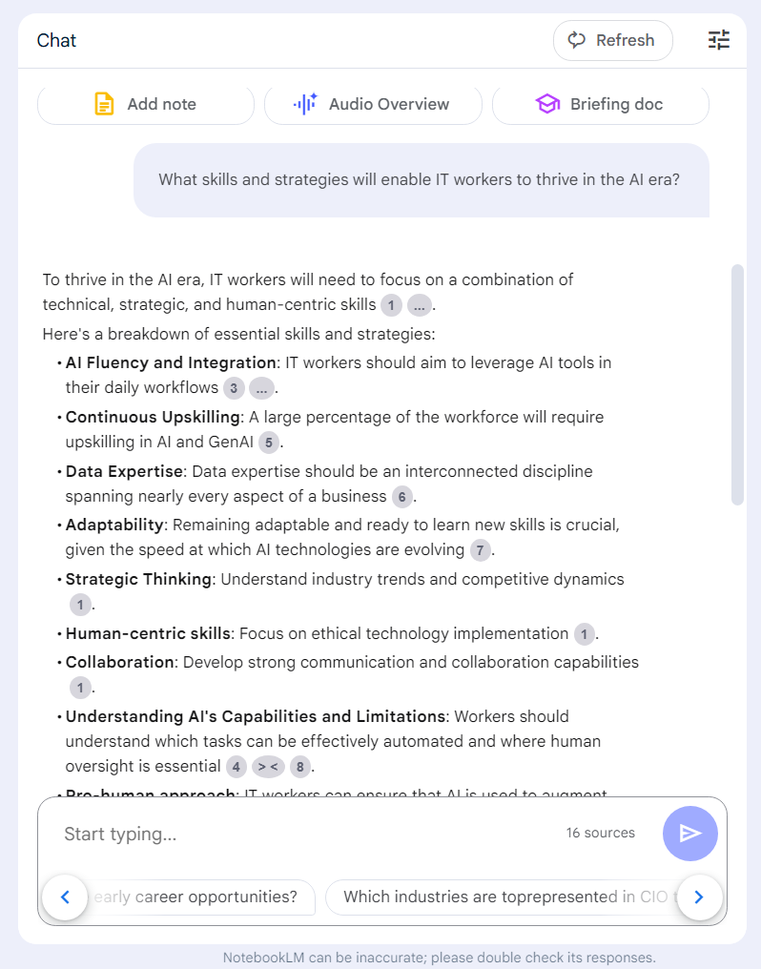Expand more citations after daily workflows

click(x=261, y=388)
